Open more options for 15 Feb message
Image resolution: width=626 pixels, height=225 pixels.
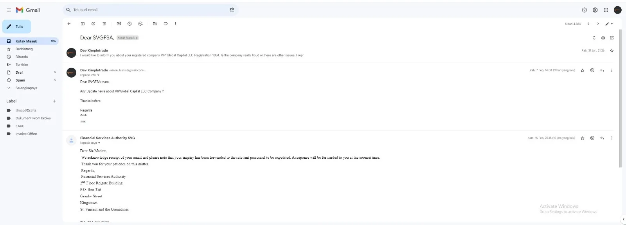(x=612, y=138)
